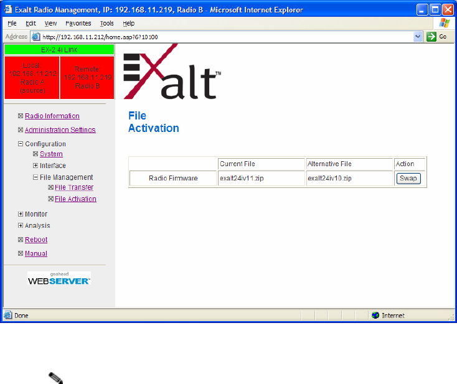Open the Administration Settings link
457x384 pixels.
60,130
